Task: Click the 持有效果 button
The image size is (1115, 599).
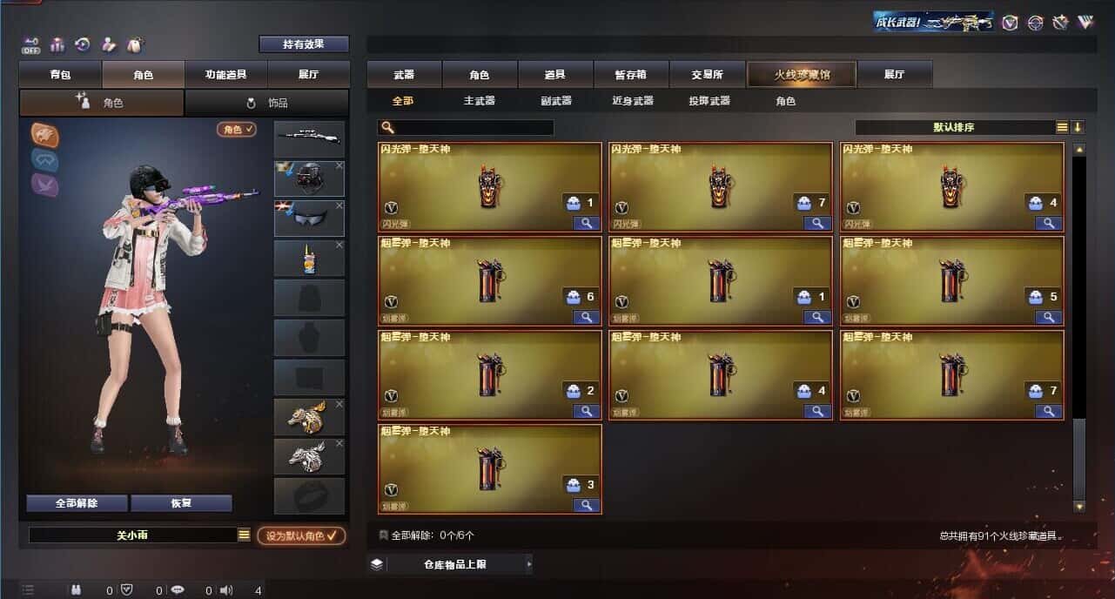Action: (304, 44)
